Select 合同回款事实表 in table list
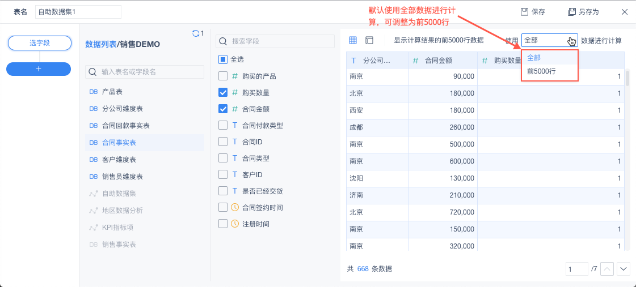The width and height of the screenshot is (636, 287). 125,126
